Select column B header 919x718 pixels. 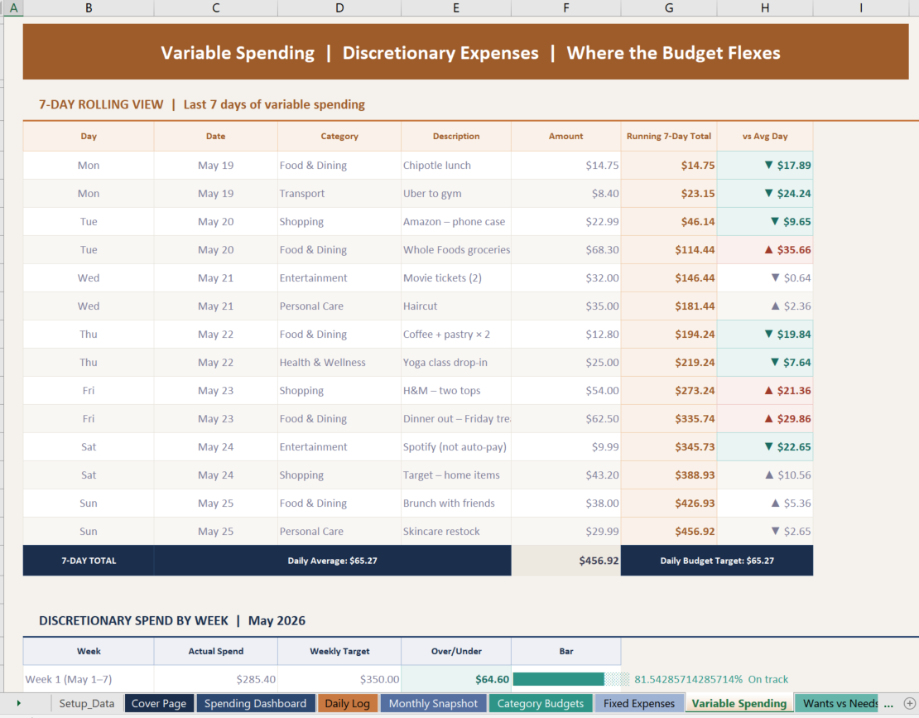pyautogui.click(x=89, y=8)
